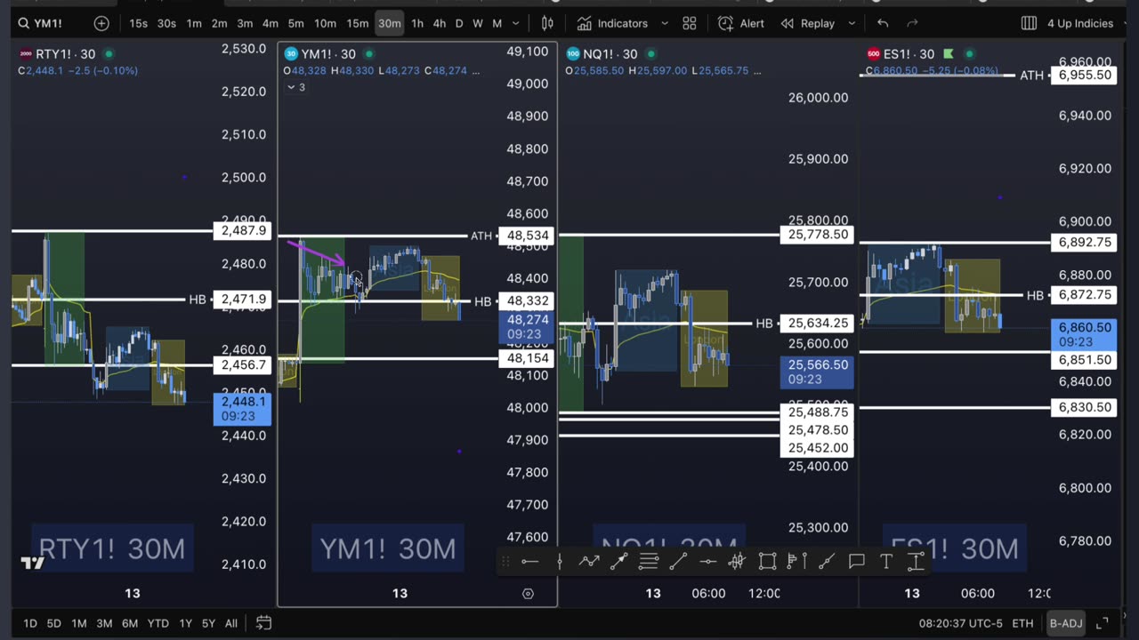The height and width of the screenshot is (640, 1139).
Task: Select the two-point Ray line tool
Action: [x=827, y=561]
